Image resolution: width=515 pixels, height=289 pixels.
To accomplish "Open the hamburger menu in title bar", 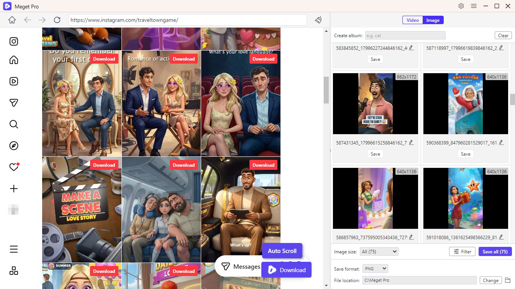I will coord(474,6).
